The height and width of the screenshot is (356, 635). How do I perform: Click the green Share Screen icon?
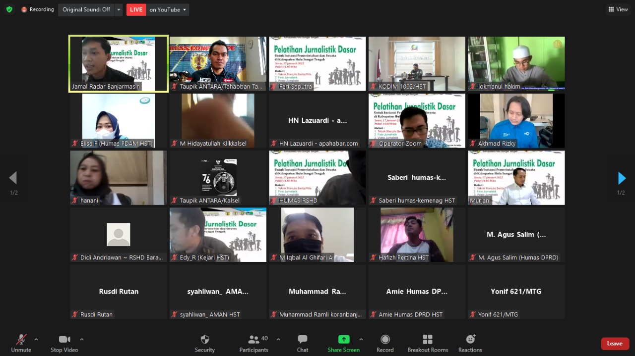click(x=343, y=340)
